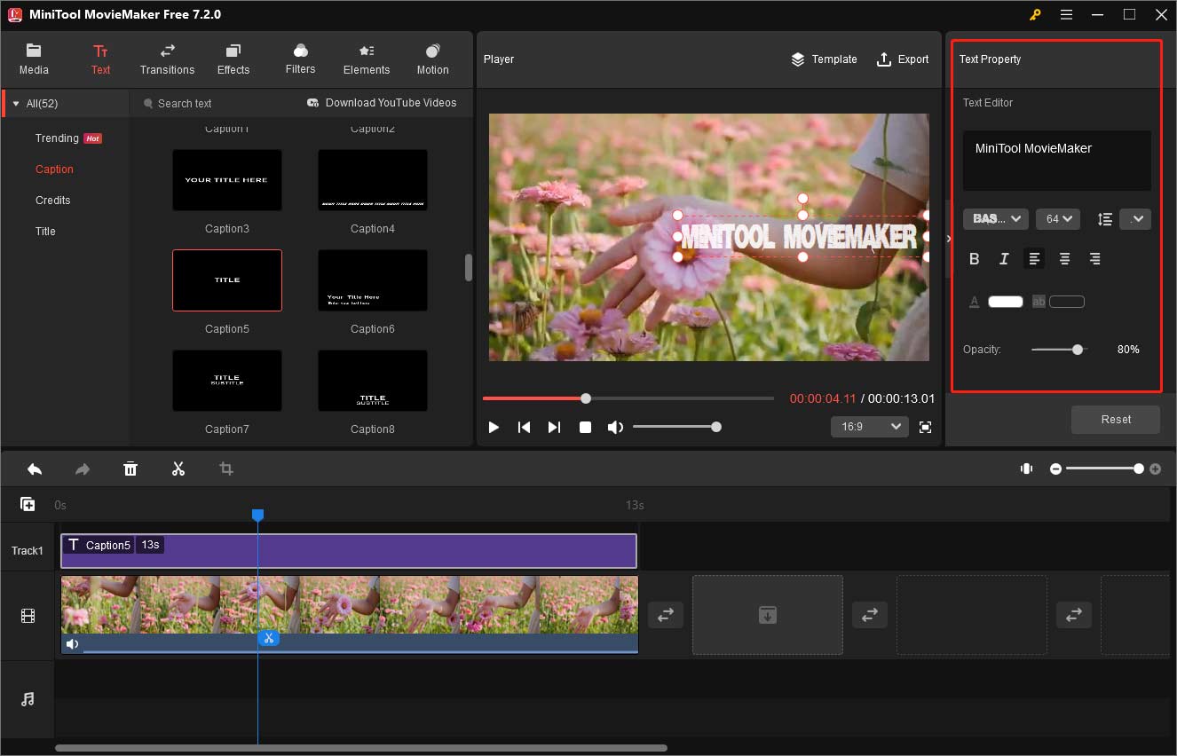Image resolution: width=1177 pixels, height=756 pixels.
Task: Open the Template button
Action: [x=824, y=59]
